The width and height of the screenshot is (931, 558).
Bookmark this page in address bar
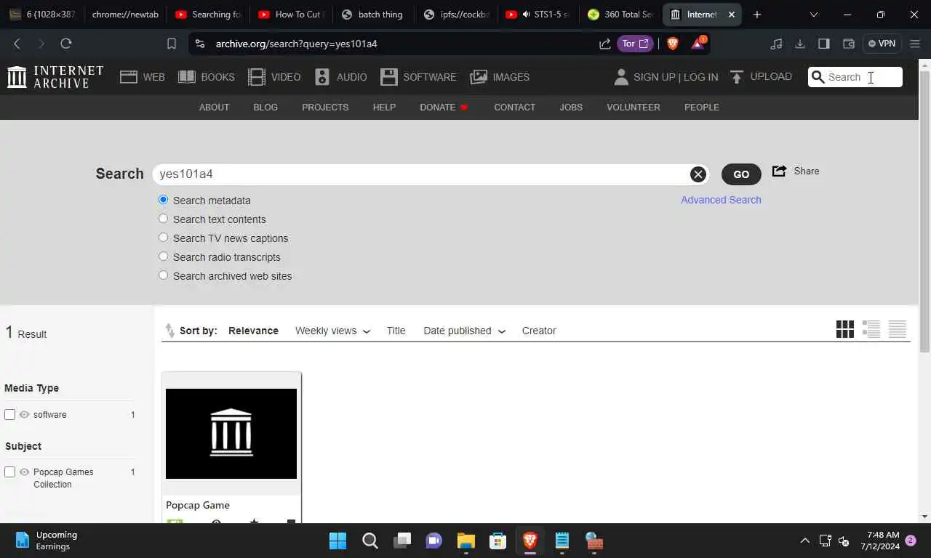pyautogui.click(x=172, y=44)
